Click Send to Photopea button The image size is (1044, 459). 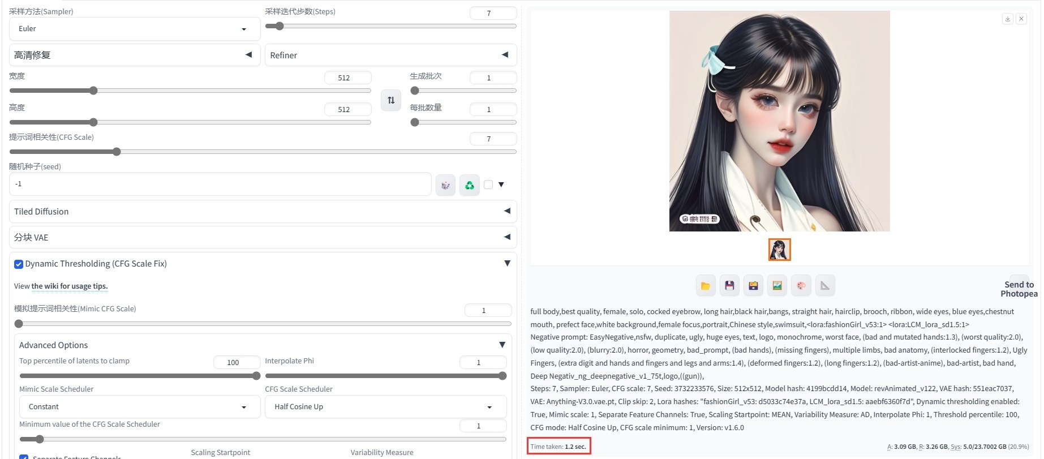click(x=1019, y=289)
